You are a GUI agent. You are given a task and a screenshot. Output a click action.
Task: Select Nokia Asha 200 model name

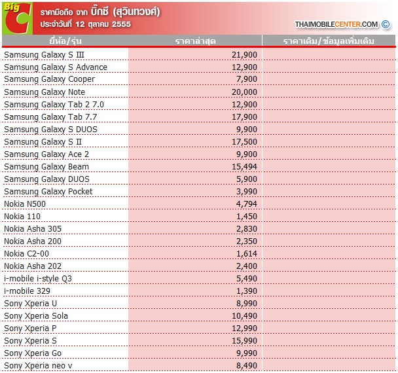pyautogui.click(x=33, y=241)
